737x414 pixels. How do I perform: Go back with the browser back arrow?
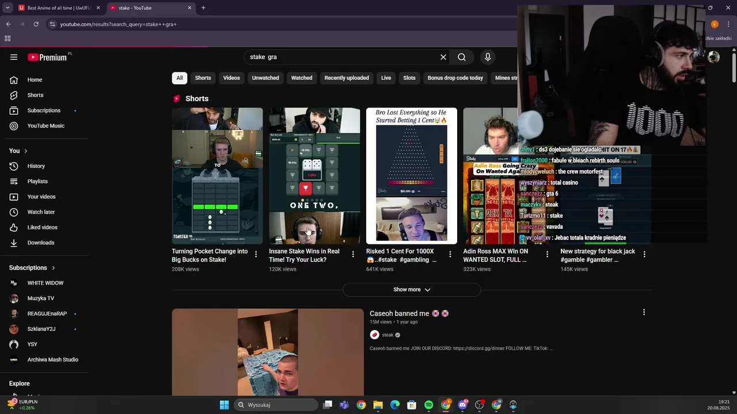coord(8,24)
